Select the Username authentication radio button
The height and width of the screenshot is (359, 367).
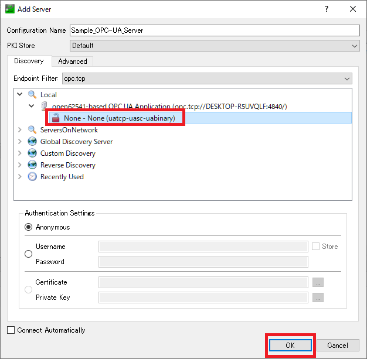tap(28, 254)
